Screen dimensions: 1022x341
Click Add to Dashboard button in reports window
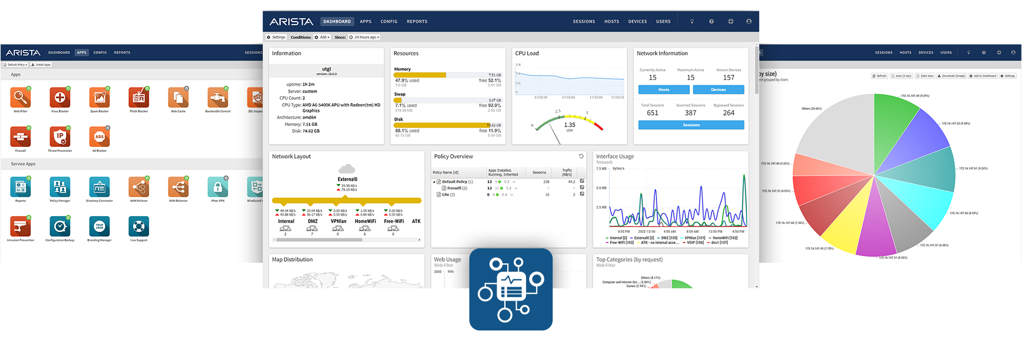(983, 76)
